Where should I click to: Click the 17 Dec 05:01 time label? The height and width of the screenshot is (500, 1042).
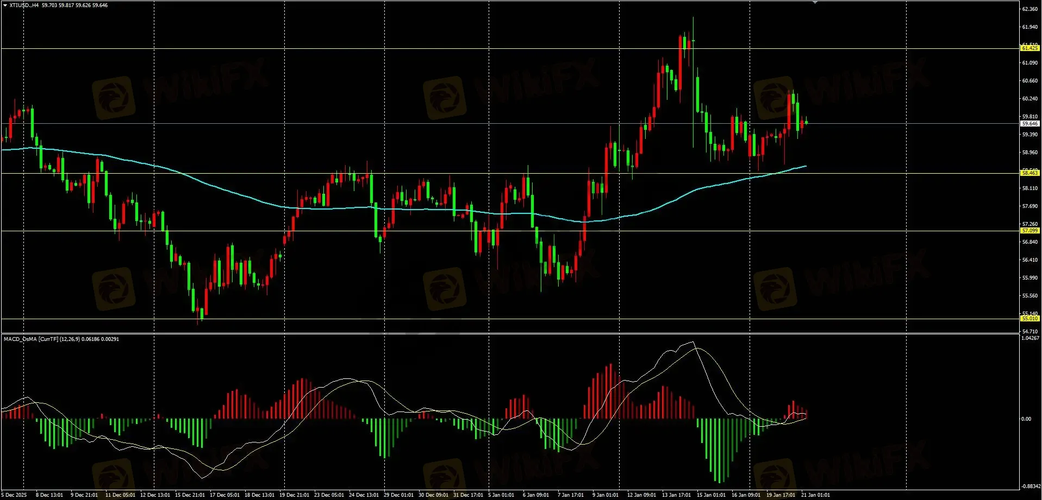[224, 495]
